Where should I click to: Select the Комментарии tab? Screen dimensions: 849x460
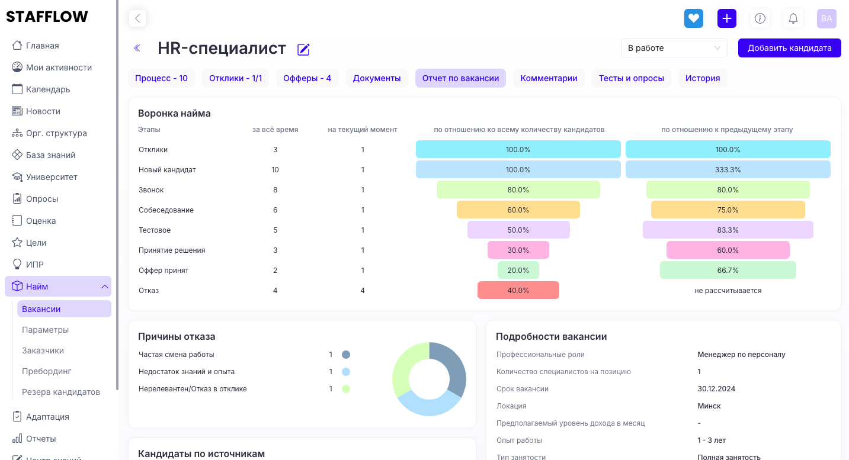(549, 78)
